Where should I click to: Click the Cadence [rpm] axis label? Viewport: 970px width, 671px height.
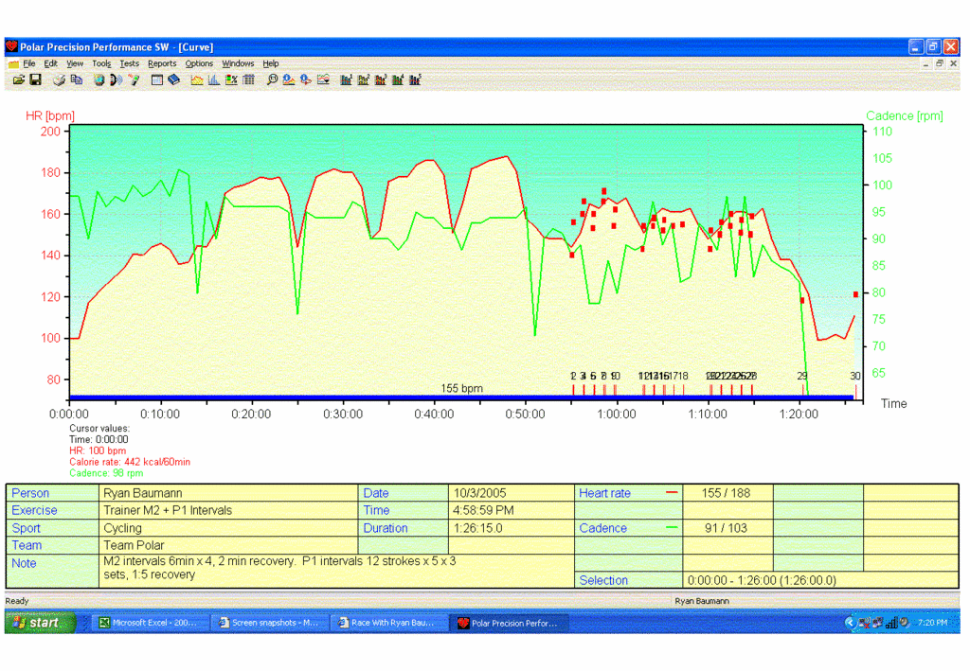[905, 115]
